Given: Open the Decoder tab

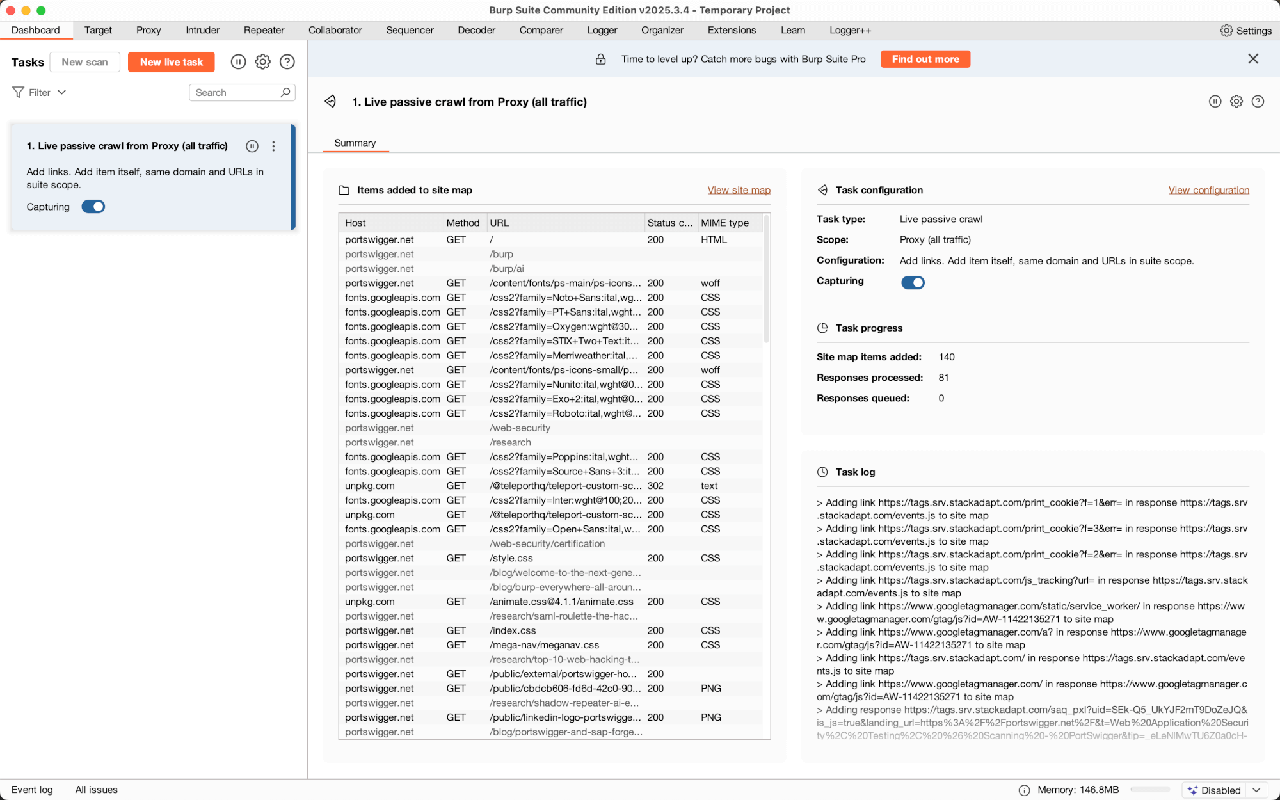Looking at the screenshot, I should point(476,30).
